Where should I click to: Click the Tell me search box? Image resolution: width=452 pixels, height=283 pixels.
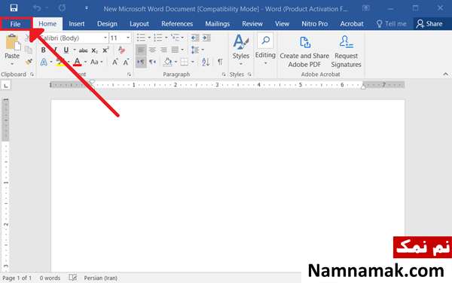[x=392, y=24]
